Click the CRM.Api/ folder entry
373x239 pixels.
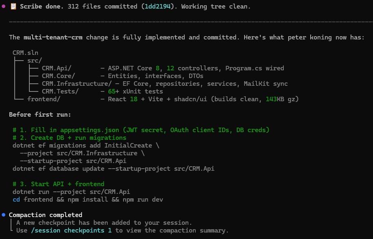pyautogui.click(x=56, y=68)
